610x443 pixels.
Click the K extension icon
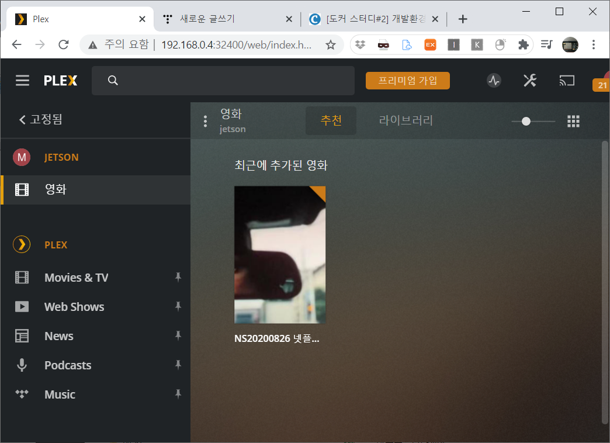coord(477,45)
